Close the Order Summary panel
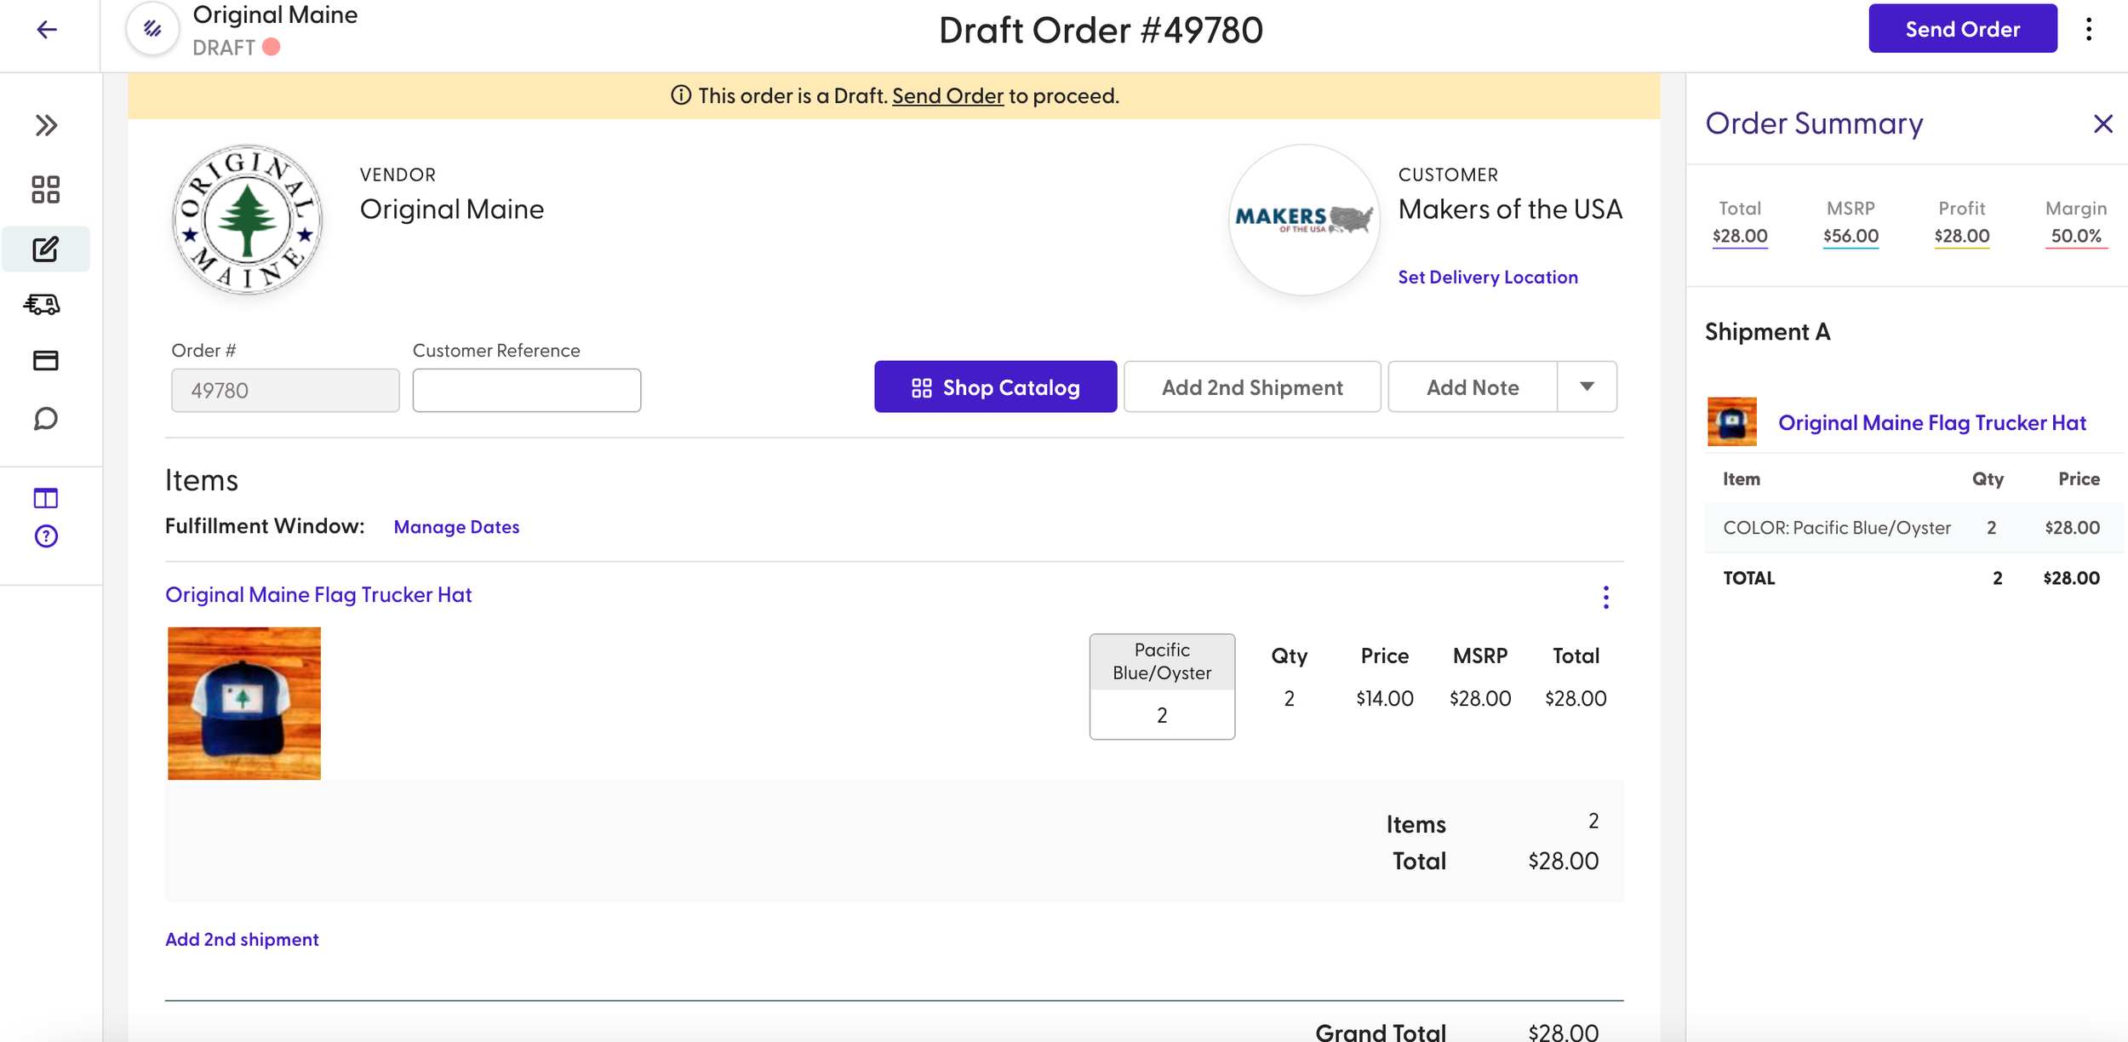Screen dimensions: 2128x1042 [x=2102, y=124]
